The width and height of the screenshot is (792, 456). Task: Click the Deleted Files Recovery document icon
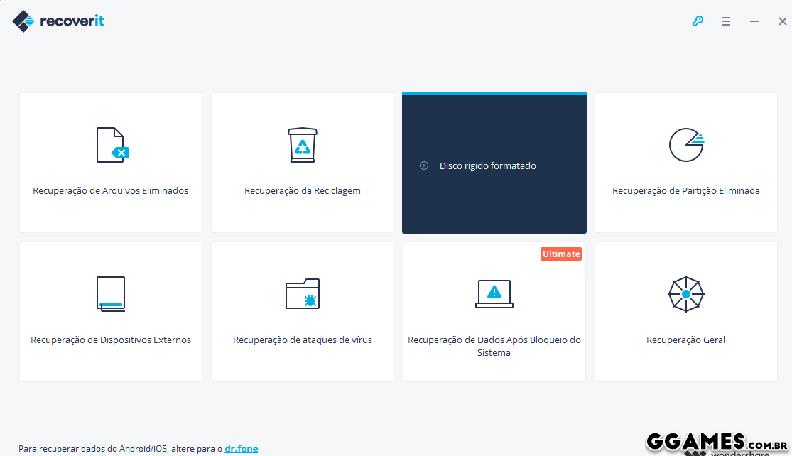coord(112,145)
